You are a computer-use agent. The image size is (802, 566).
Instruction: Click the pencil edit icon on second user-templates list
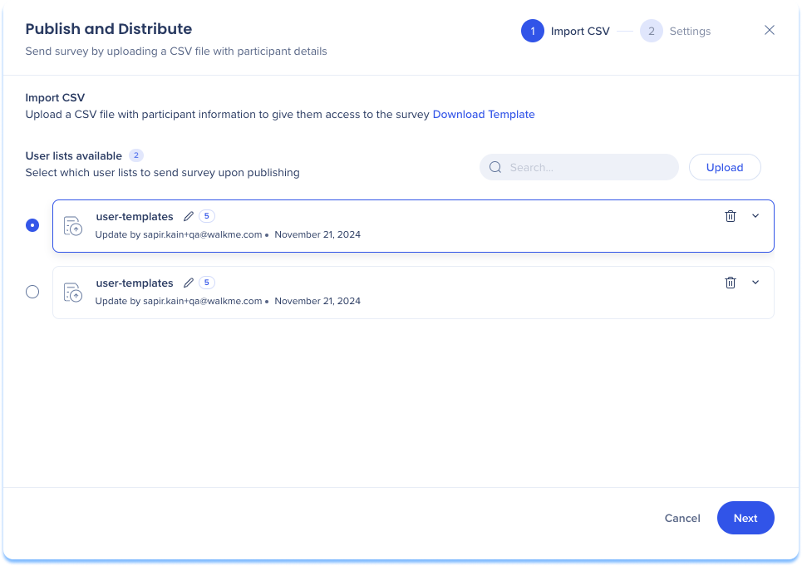pos(189,283)
